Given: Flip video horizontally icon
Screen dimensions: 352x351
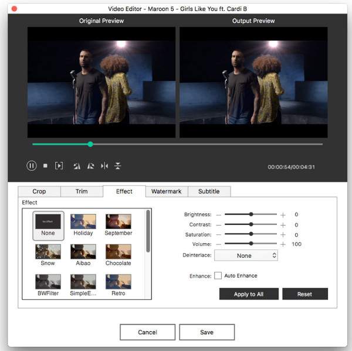Looking at the screenshot, I should [104, 166].
